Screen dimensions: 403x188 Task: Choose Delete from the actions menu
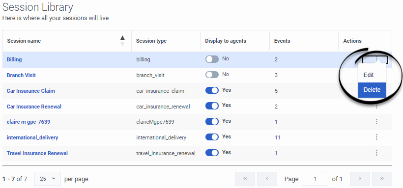pos(372,90)
